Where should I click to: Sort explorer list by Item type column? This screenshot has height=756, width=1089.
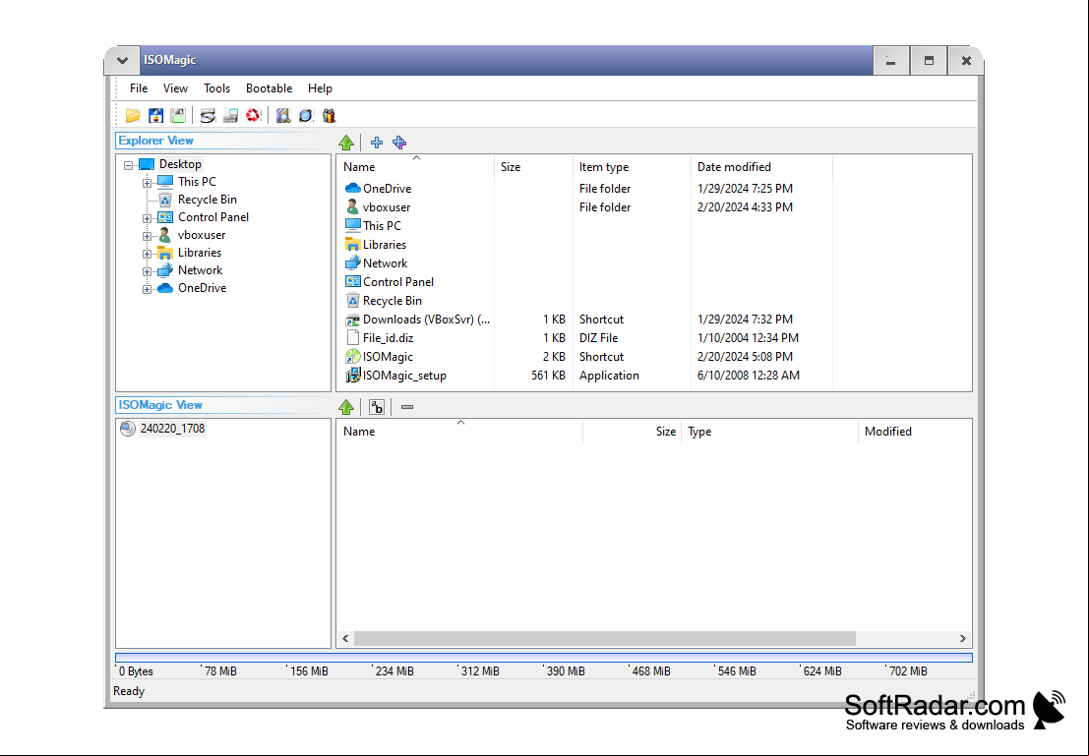632,166
